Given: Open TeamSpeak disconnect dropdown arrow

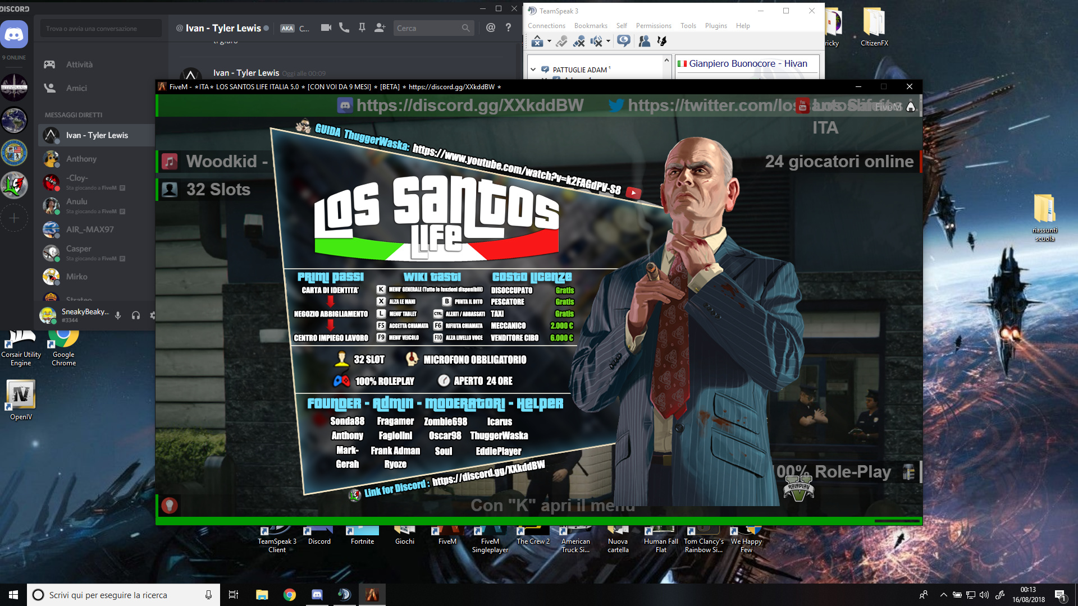Looking at the screenshot, I should [549, 41].
